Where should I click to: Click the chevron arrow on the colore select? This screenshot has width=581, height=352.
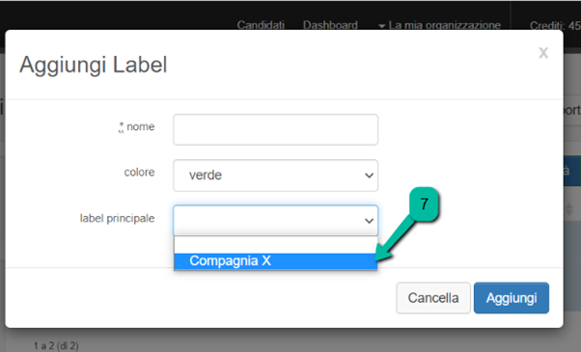pyautogui.click(x=369, y=176)
